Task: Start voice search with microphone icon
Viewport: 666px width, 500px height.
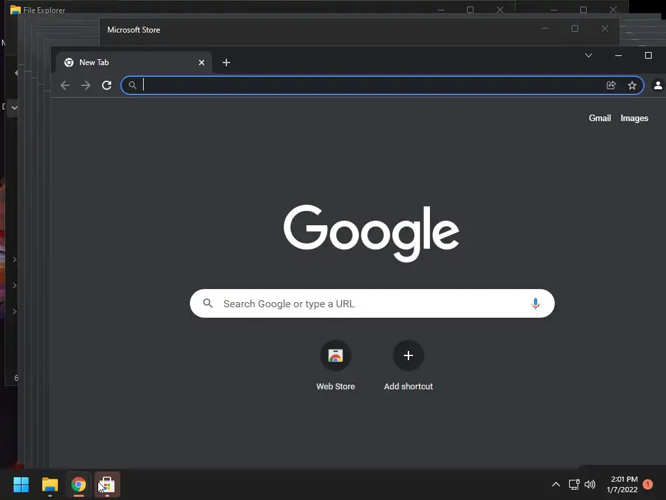Action: pos(535,303)
